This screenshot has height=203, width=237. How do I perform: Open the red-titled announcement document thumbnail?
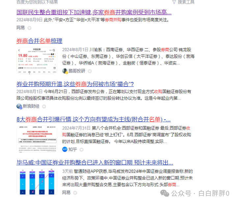click(x=37, y=139)
